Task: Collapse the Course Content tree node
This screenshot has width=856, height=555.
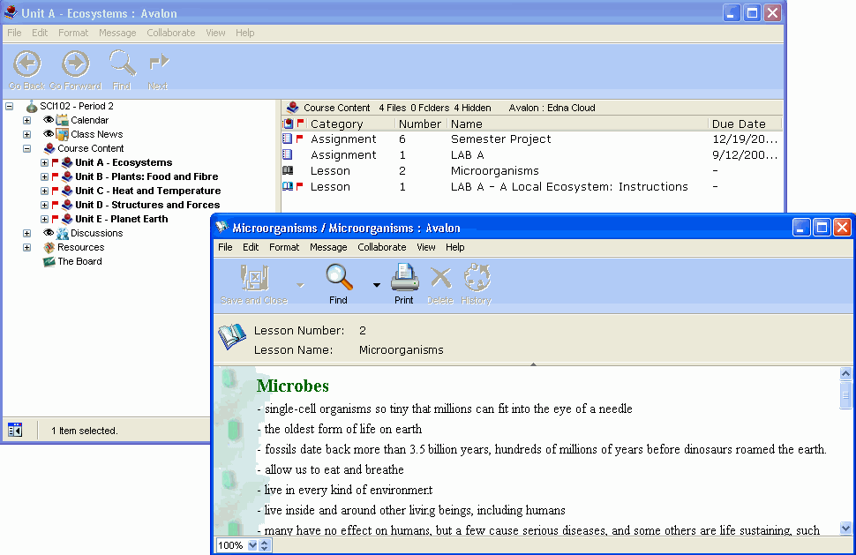Action: (x=27, y=148)
